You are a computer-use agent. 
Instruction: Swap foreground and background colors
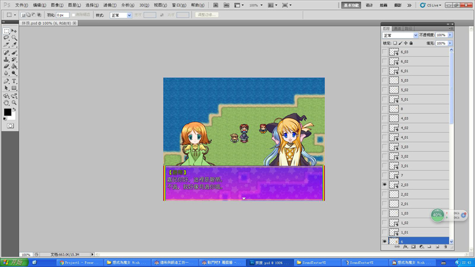point(14,109)
